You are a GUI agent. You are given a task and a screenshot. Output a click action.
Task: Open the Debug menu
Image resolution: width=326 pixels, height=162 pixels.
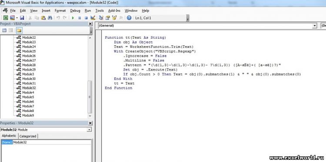point(75,10)
